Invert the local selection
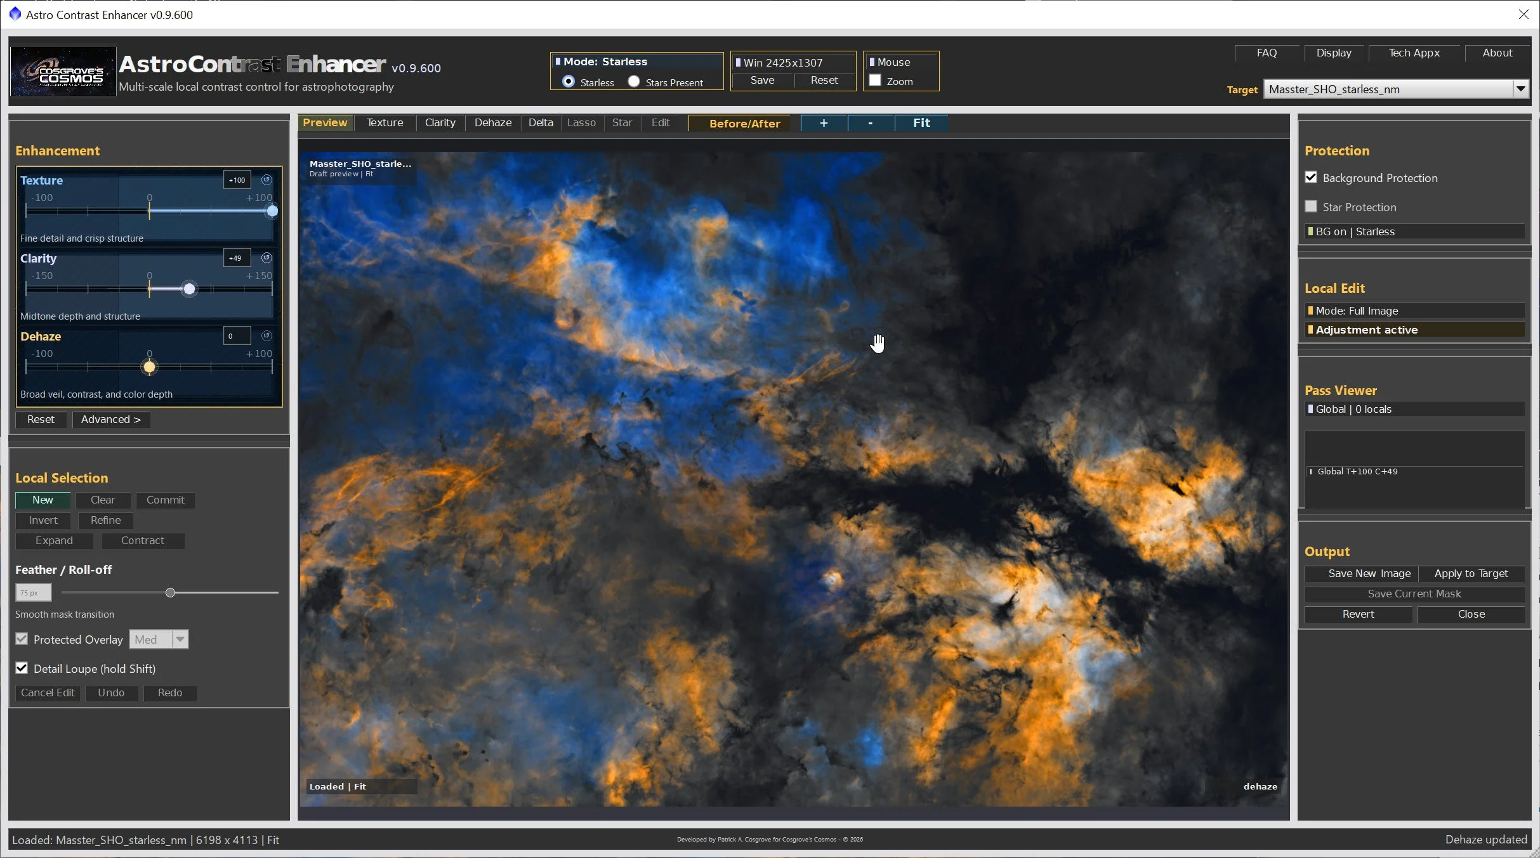 point(43,521)
